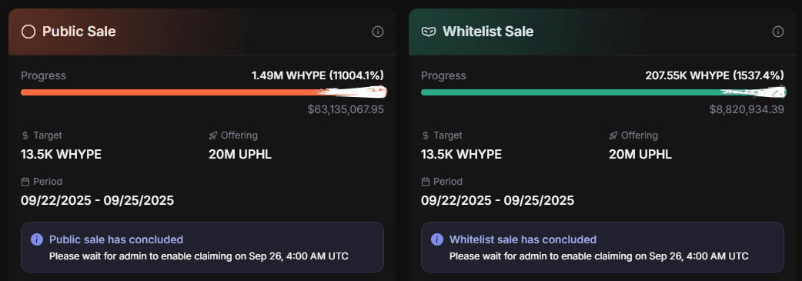Click the orange Public Sale progress bar
This screenshot has height=281, width=802.
tap(203, 92)
